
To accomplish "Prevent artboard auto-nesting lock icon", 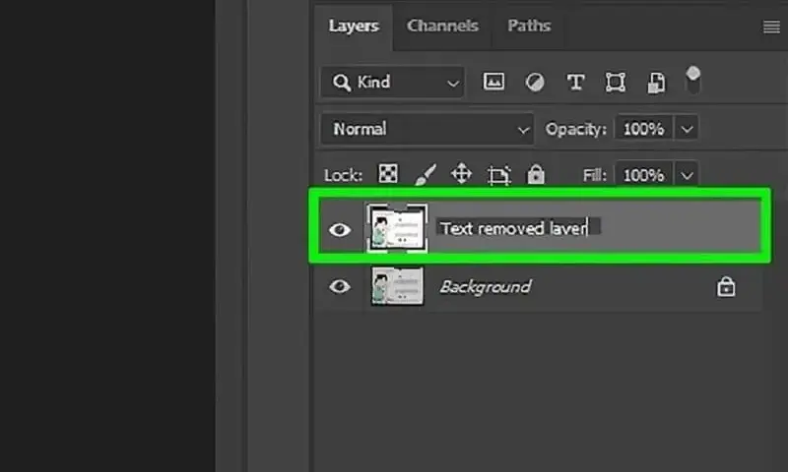I will tap(498, 175).
